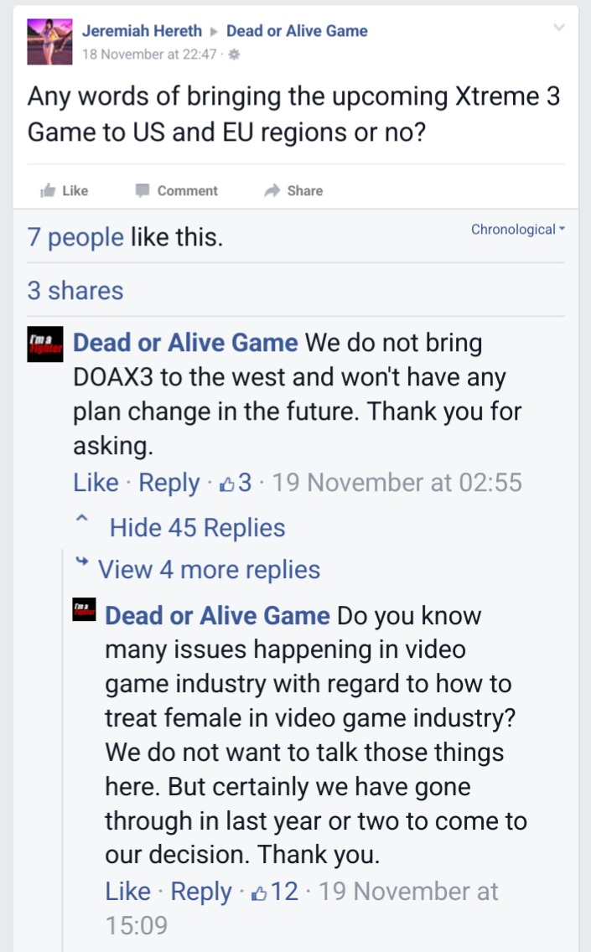Open the post options chevron at top right

click(x=559, y=28)
